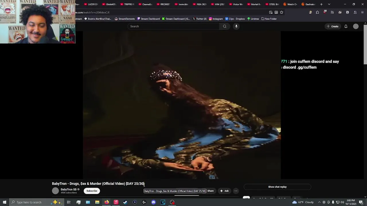This screenshot has height=206, width=367.
Task: Open the blue V app in the taskbar
Action: click(163, 202)
